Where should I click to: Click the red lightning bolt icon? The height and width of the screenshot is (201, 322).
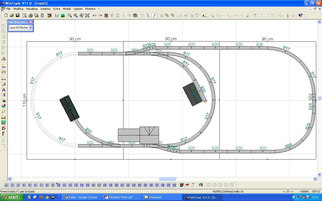[288, 16]
